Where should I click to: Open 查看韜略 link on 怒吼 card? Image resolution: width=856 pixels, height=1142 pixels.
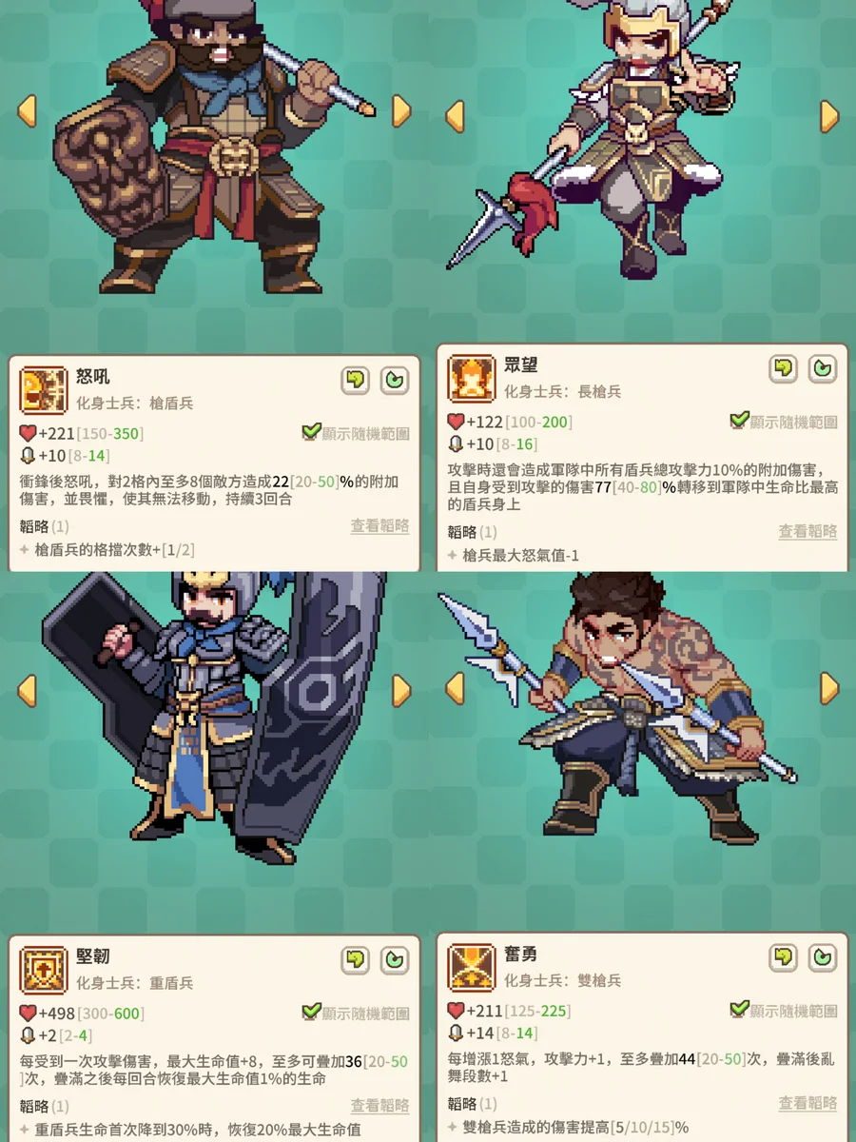pyautogui.click(x=379, y=526)
